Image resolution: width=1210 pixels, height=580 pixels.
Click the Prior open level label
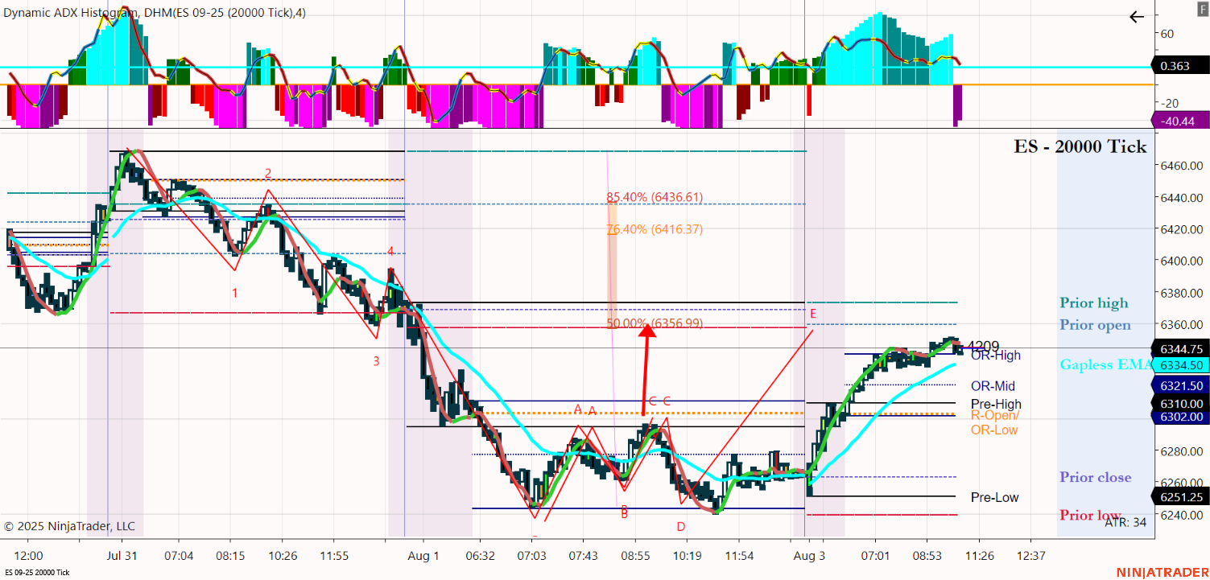point(1096,325)
